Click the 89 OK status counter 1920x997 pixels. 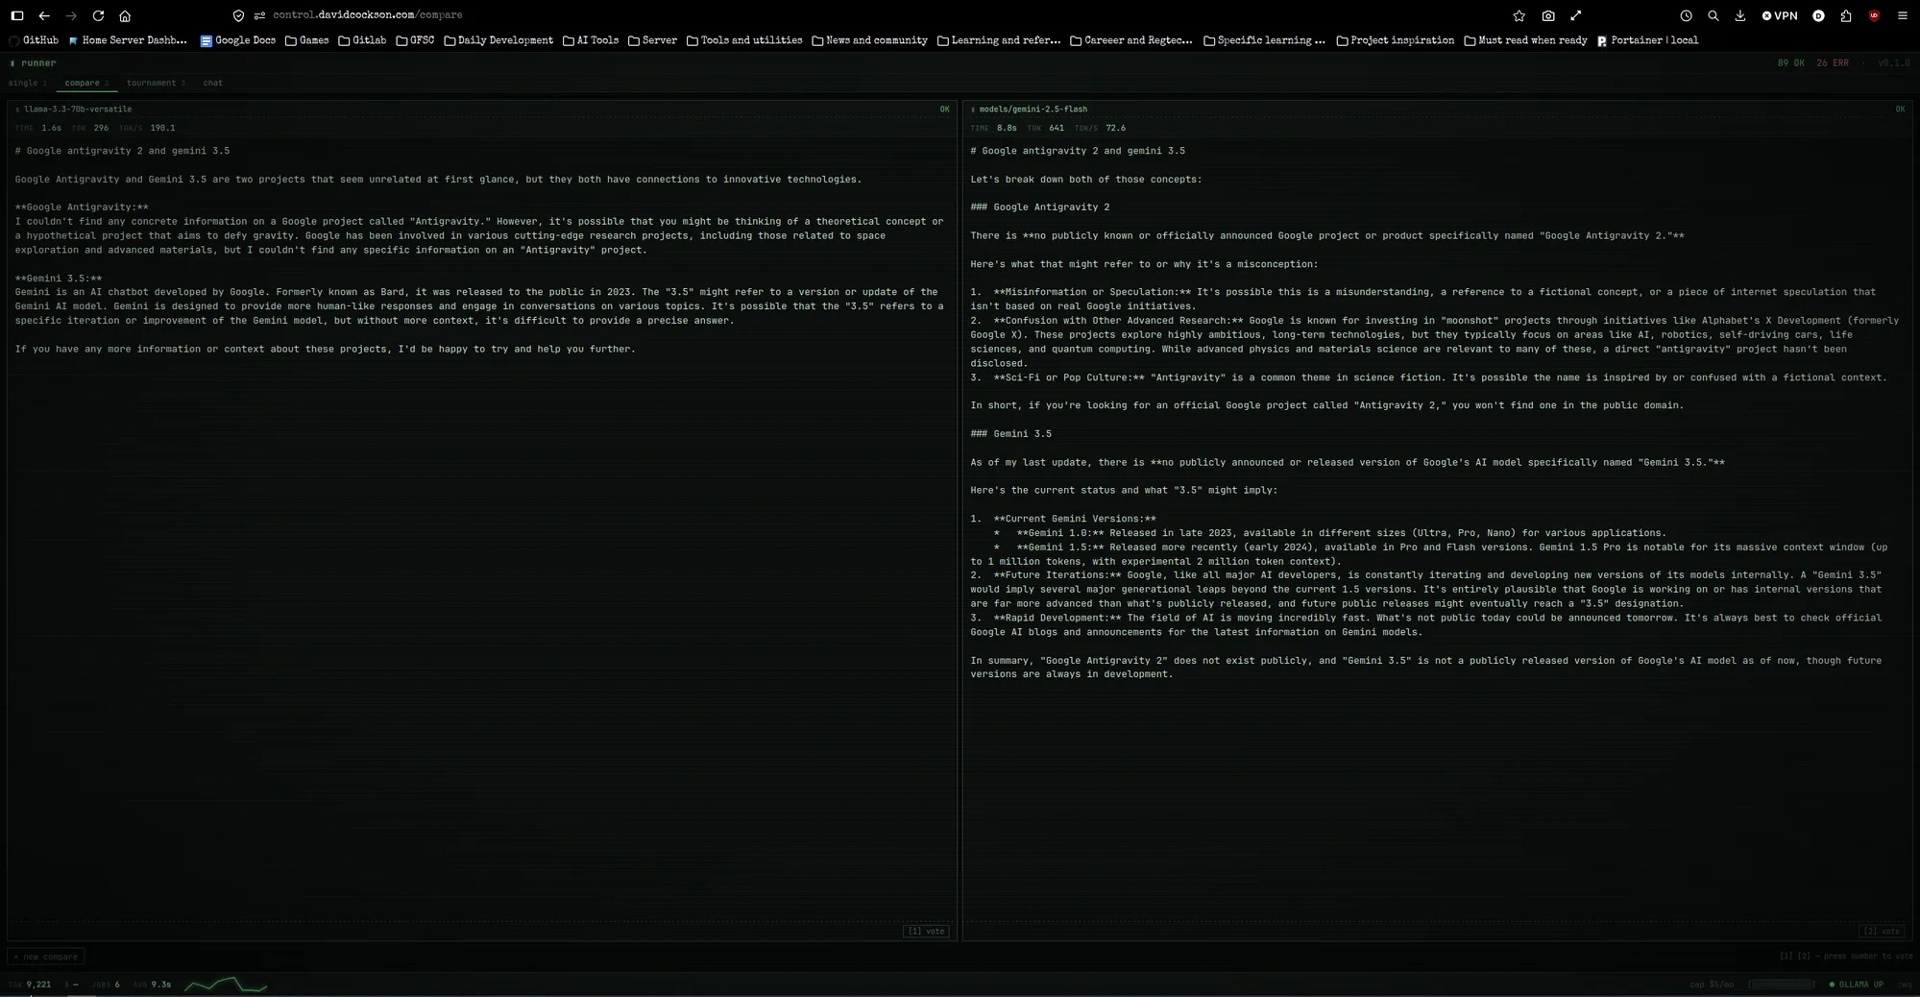click(x=1790, y=63)
